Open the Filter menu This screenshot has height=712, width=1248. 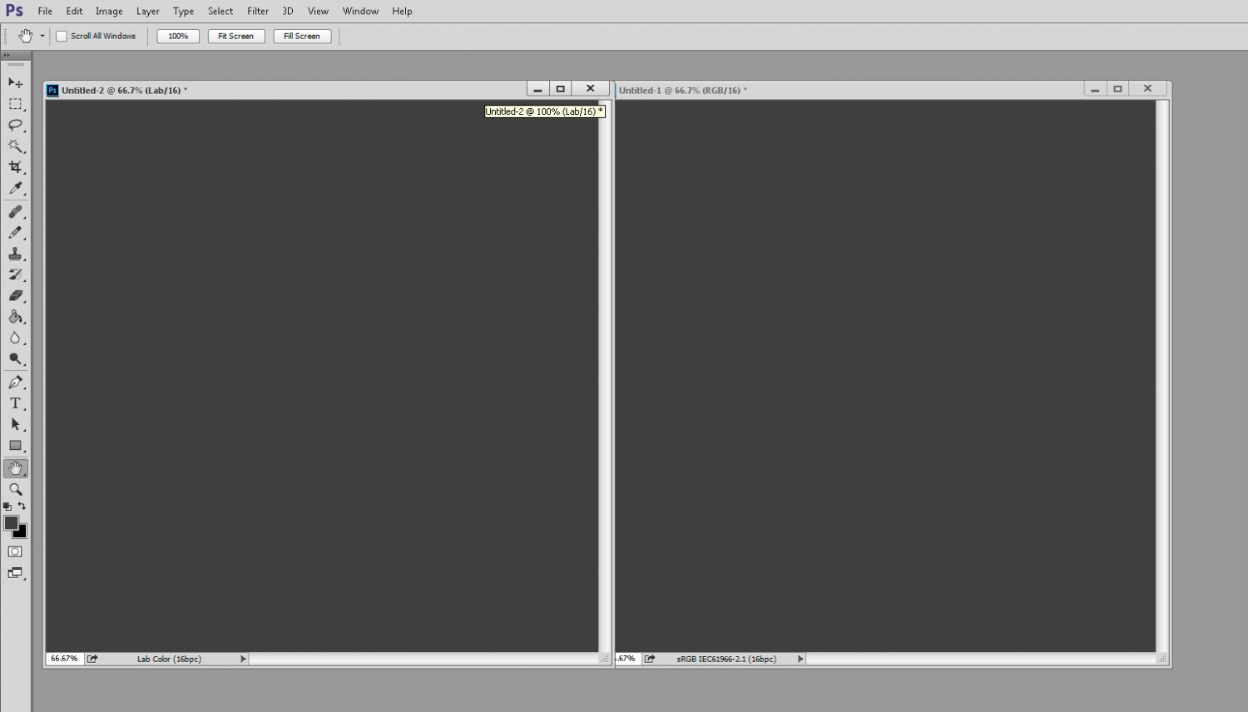258,11
